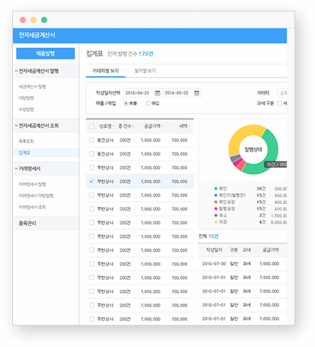This screenshot has width=315, height=347.
Task: Click the yellow segment of the donut chart
Action: [241, 135]
